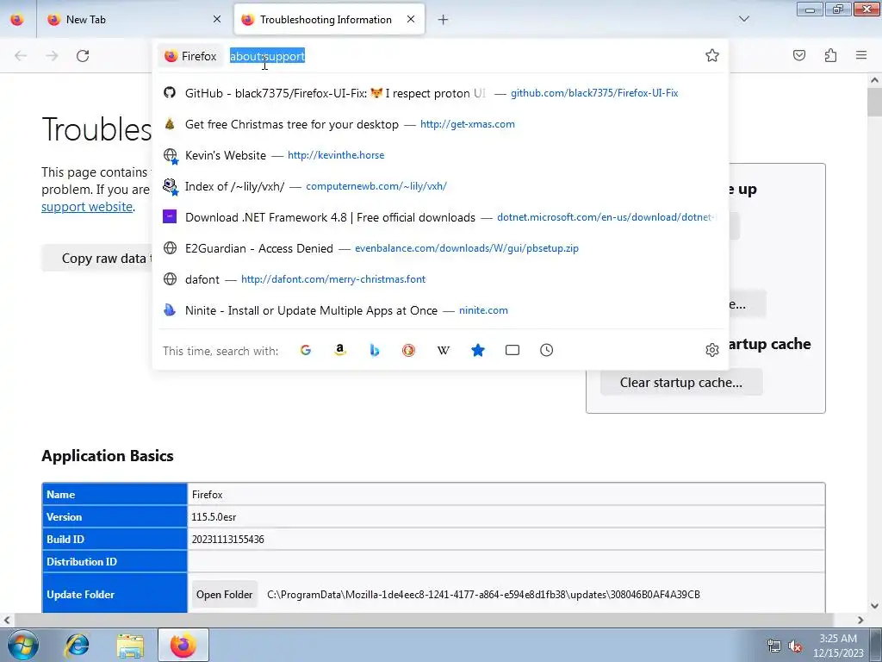Select Get free Christmas tree suggestion
The height and width of the screenshot is (662, 882).
pos(440,124)
